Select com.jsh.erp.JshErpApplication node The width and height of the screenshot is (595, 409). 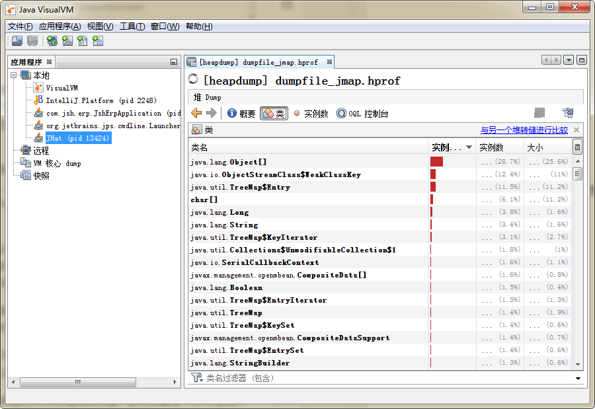point(114,113)
